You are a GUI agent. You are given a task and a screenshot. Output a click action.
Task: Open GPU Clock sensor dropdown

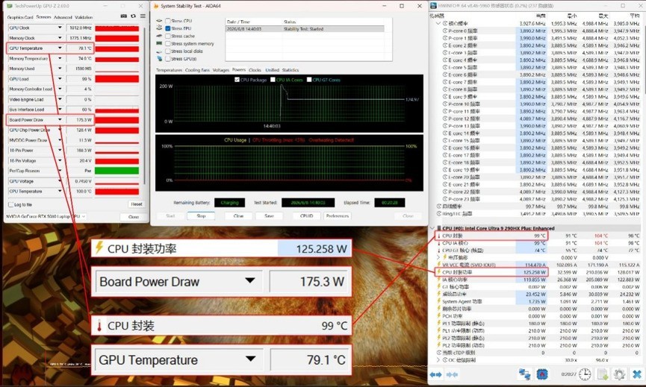(x=60, y=28)
